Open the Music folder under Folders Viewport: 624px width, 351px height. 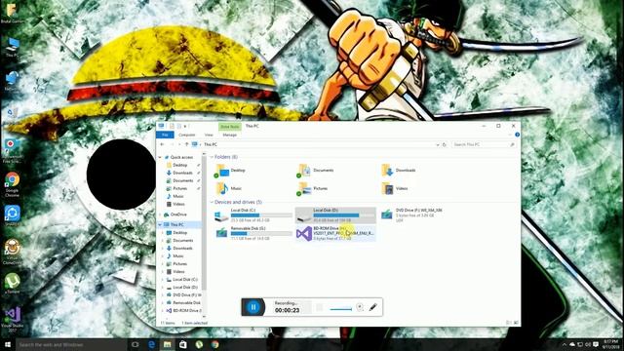[x=229, y=188]
